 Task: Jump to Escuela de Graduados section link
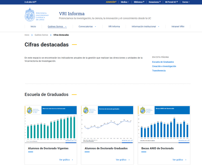pos(163,62)
